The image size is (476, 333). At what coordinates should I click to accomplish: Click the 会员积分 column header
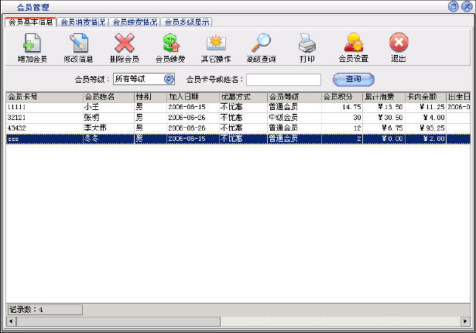click(341, 97)
